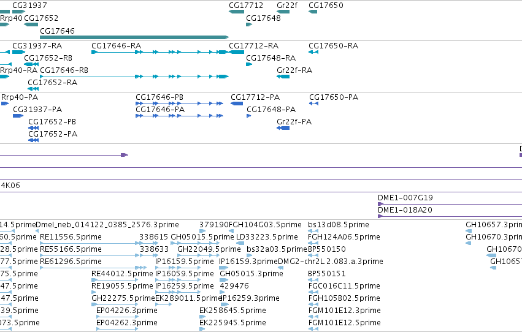The image size is (522, 332).
Task: Select protein CG17712-PA
Action: point(237,104)
